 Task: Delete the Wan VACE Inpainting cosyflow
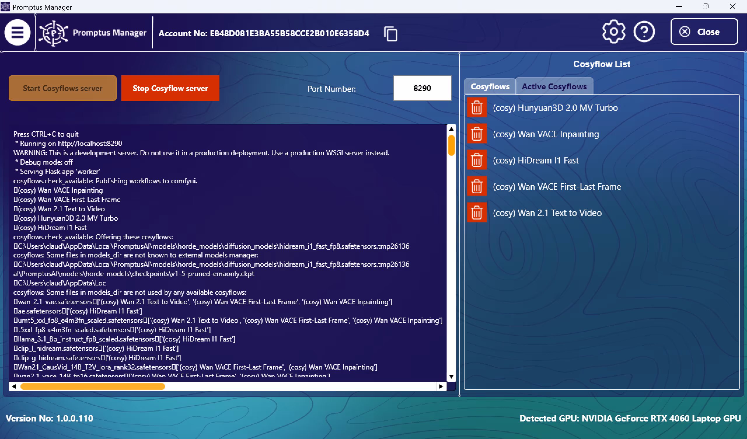click(477, 133)
